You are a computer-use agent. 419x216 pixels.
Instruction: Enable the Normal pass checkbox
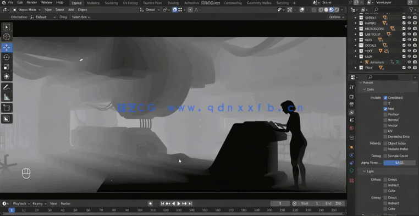click(385, 120)
